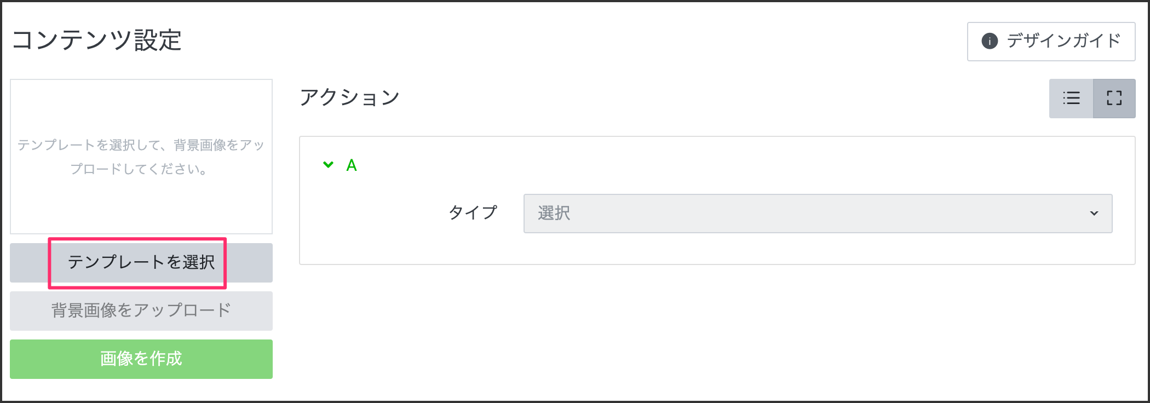Select the green A action label

coord(352,165)
